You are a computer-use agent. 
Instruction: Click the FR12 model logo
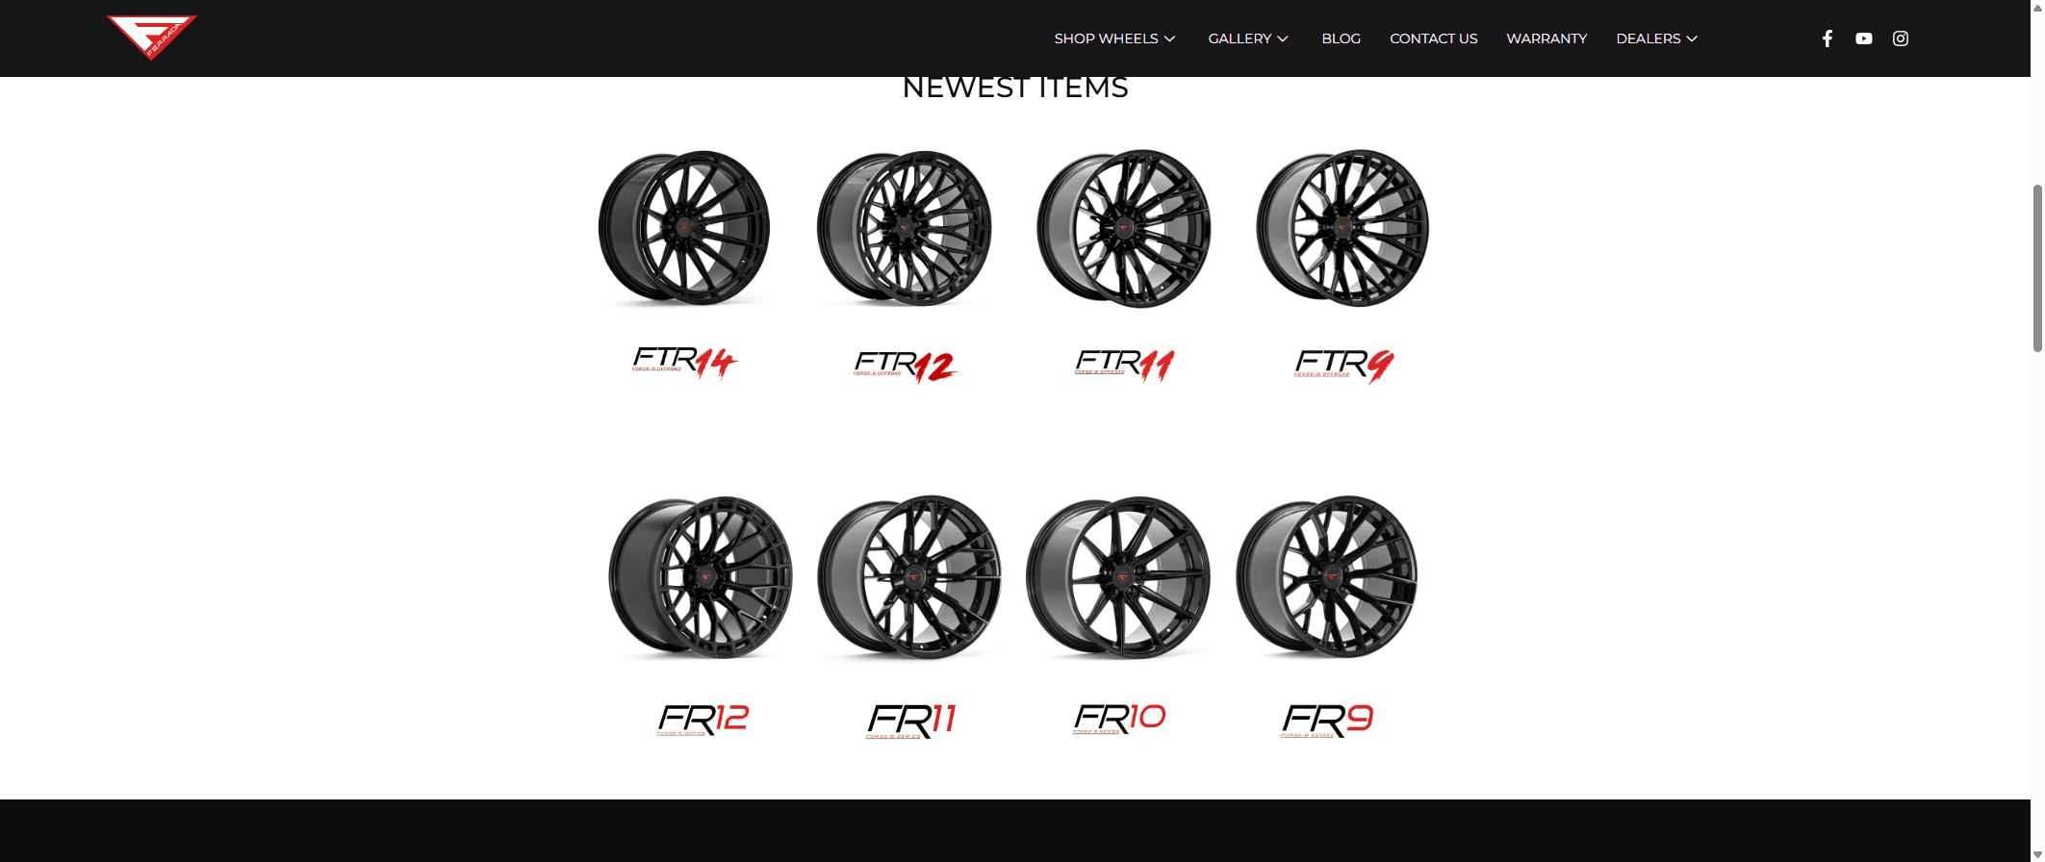coord(703,720)
